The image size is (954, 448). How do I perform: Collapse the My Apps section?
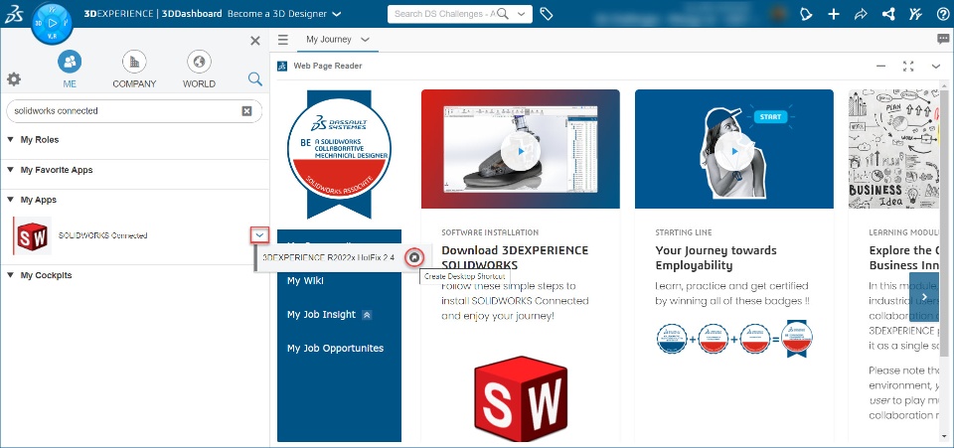(x=10, y=200)
